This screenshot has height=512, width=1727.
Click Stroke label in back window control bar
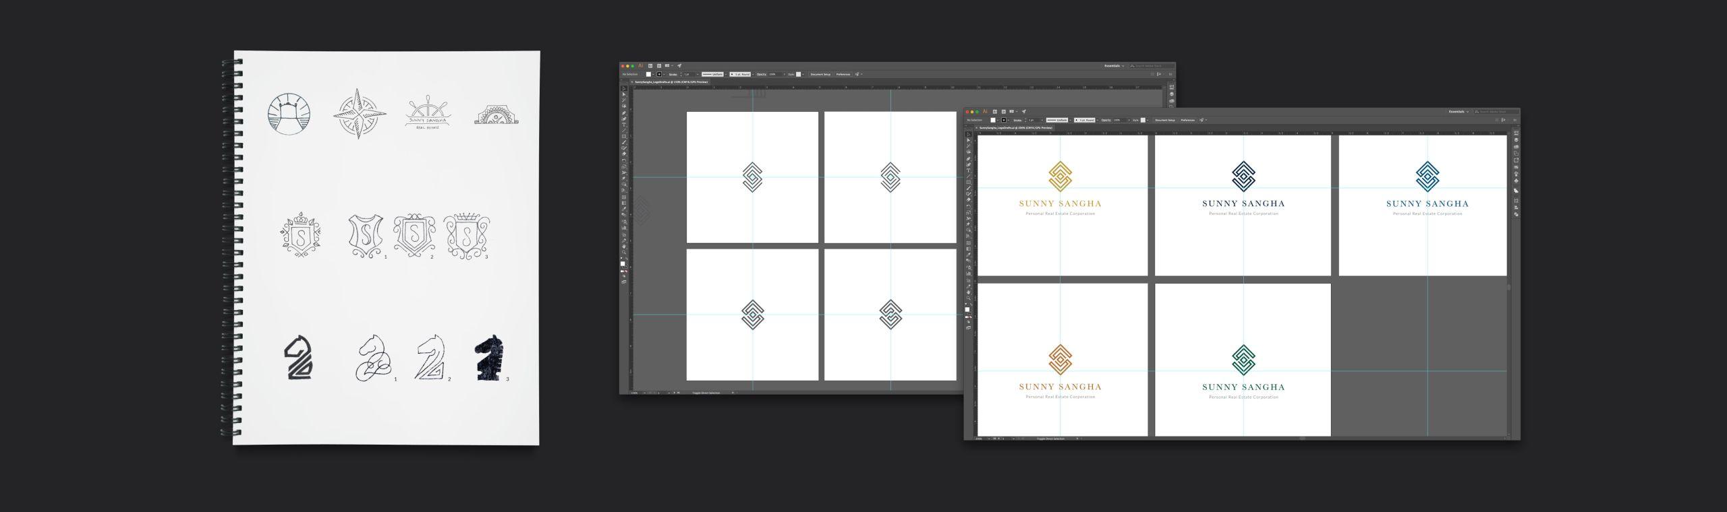[673, 74]
